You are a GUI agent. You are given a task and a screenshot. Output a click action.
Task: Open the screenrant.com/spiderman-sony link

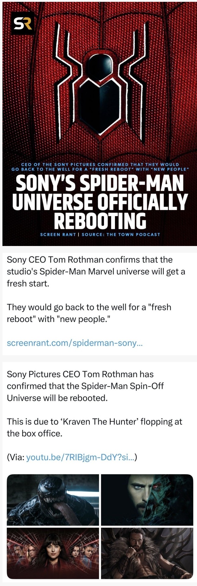coord(74,343)
